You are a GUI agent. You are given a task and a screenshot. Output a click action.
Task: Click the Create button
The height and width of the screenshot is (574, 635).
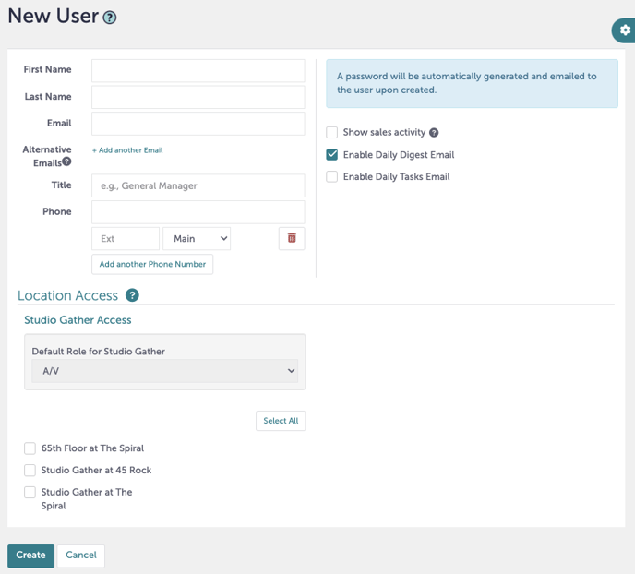tap(30, 556)
